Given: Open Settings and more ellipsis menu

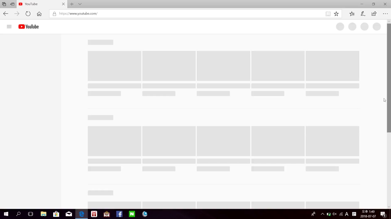Looking at the screenshot, I should [x=385, y=14].
